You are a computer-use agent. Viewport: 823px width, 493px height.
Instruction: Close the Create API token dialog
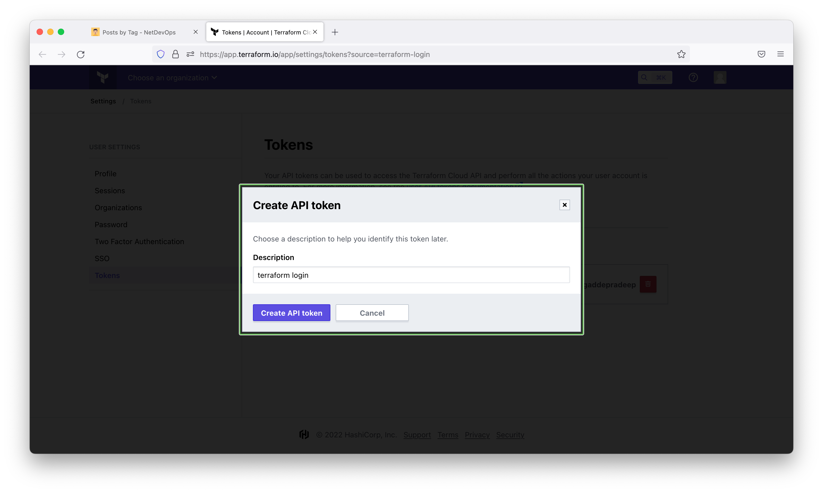[x=564, y=205]
